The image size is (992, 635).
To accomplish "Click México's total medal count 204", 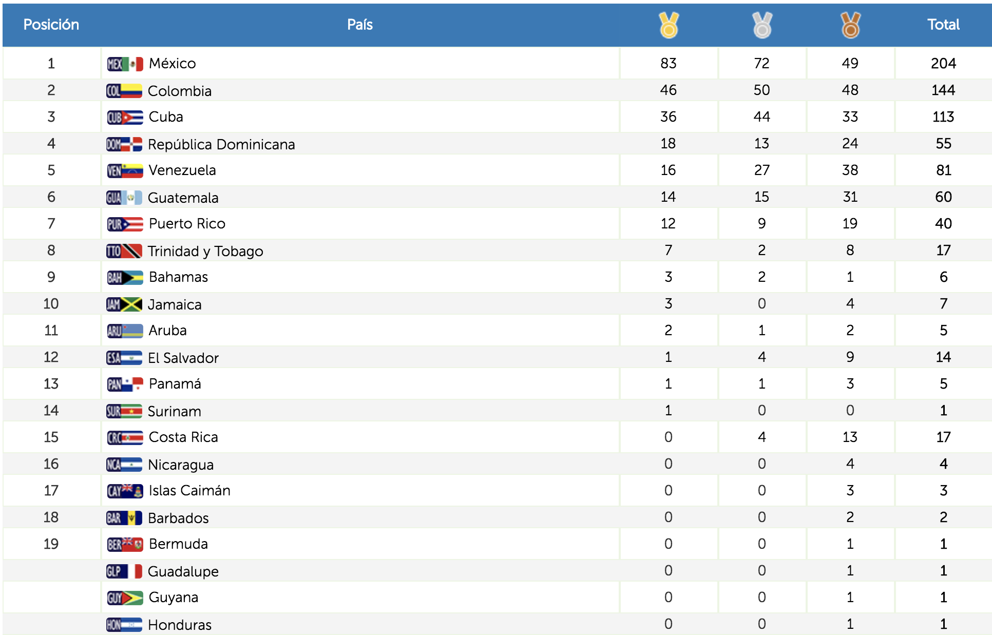I will 943,63.
